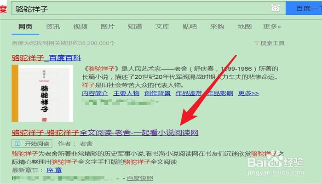The height and width of the screenshot is (184, 322).
Task: Open the 内容简介 sublink
Action: [95, 93]
